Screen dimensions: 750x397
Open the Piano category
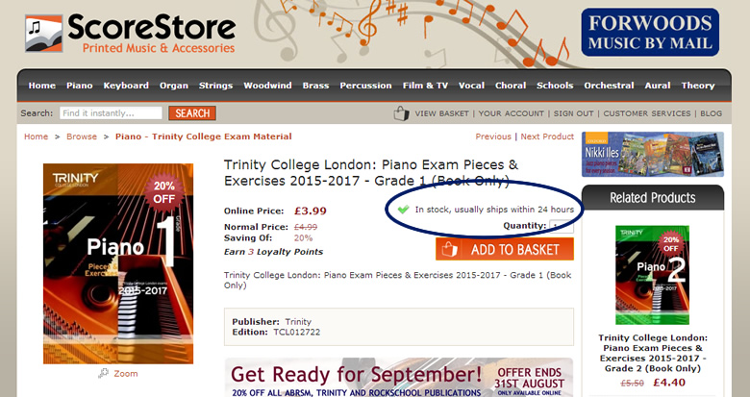[80, 86]
